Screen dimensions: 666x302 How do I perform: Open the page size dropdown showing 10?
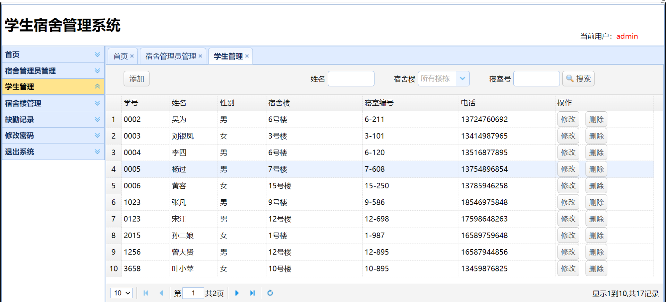coord(121,293)
